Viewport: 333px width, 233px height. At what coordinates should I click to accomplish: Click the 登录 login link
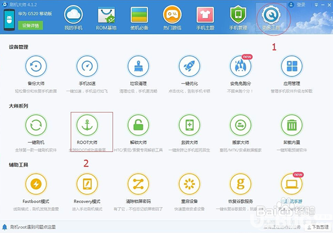301,4
